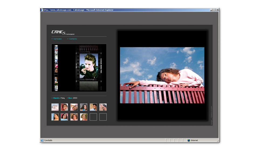Open the Contactos link
Viewport: 259px width, 151px height.
coord(73,39)
